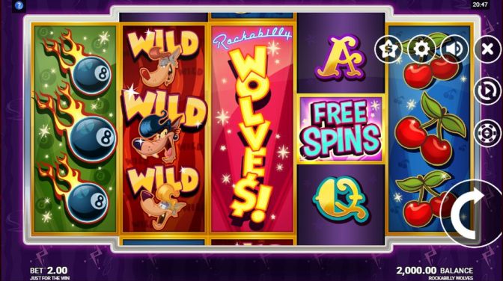Open the help question mark icon
The height and width of the screenshot is (281, 503).
[19, 5]
